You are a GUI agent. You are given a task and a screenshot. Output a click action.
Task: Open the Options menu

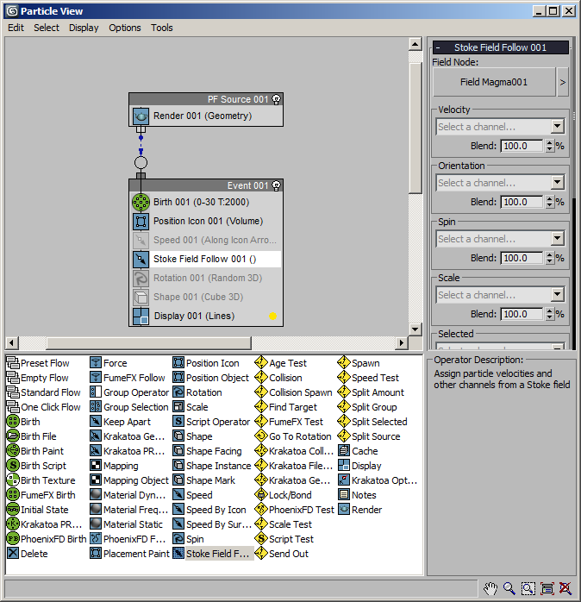(125, 28)
